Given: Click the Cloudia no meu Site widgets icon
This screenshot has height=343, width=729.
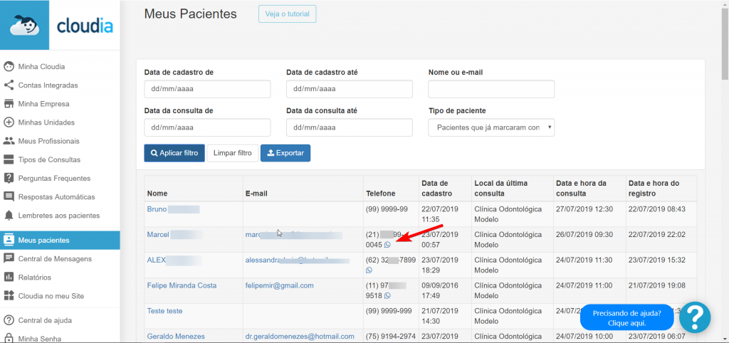Looking at the screenshot, I should click(9, 295).
